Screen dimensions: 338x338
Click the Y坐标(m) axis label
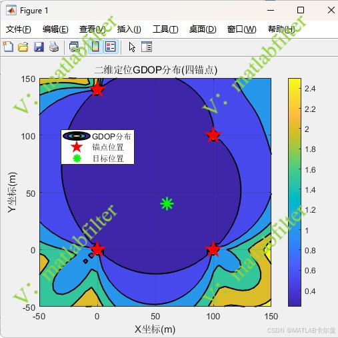point(12,192)
